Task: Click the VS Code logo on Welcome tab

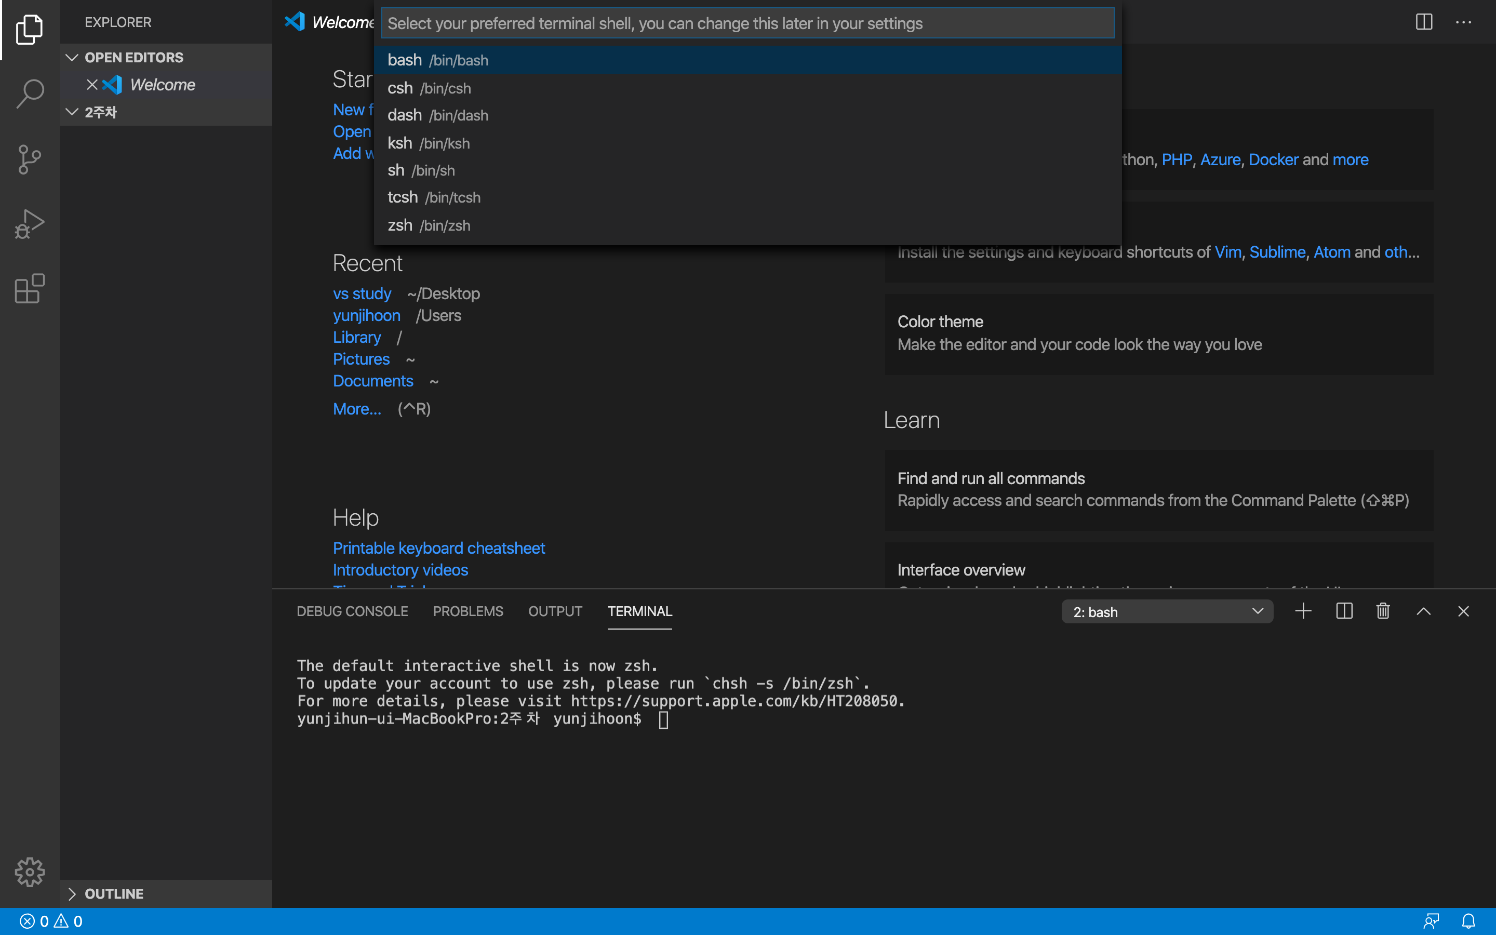Action: tap(295, 22)
